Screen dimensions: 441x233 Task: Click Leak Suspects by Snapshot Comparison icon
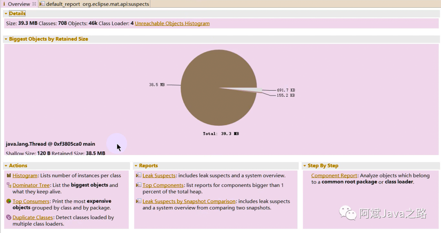(x=138, y=201)
